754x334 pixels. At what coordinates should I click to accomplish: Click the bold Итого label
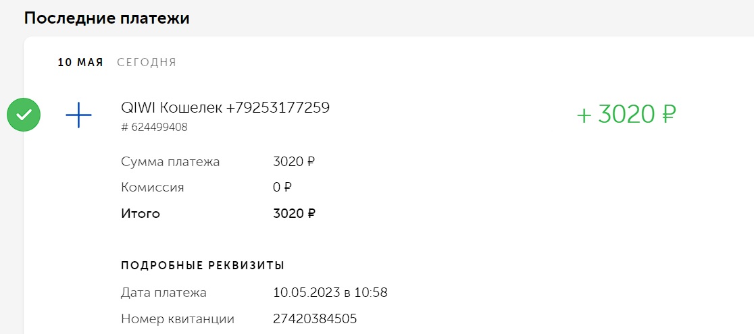click(x=141, y=214)
